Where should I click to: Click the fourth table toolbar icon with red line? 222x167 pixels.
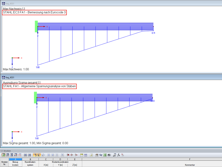[16, 155]
